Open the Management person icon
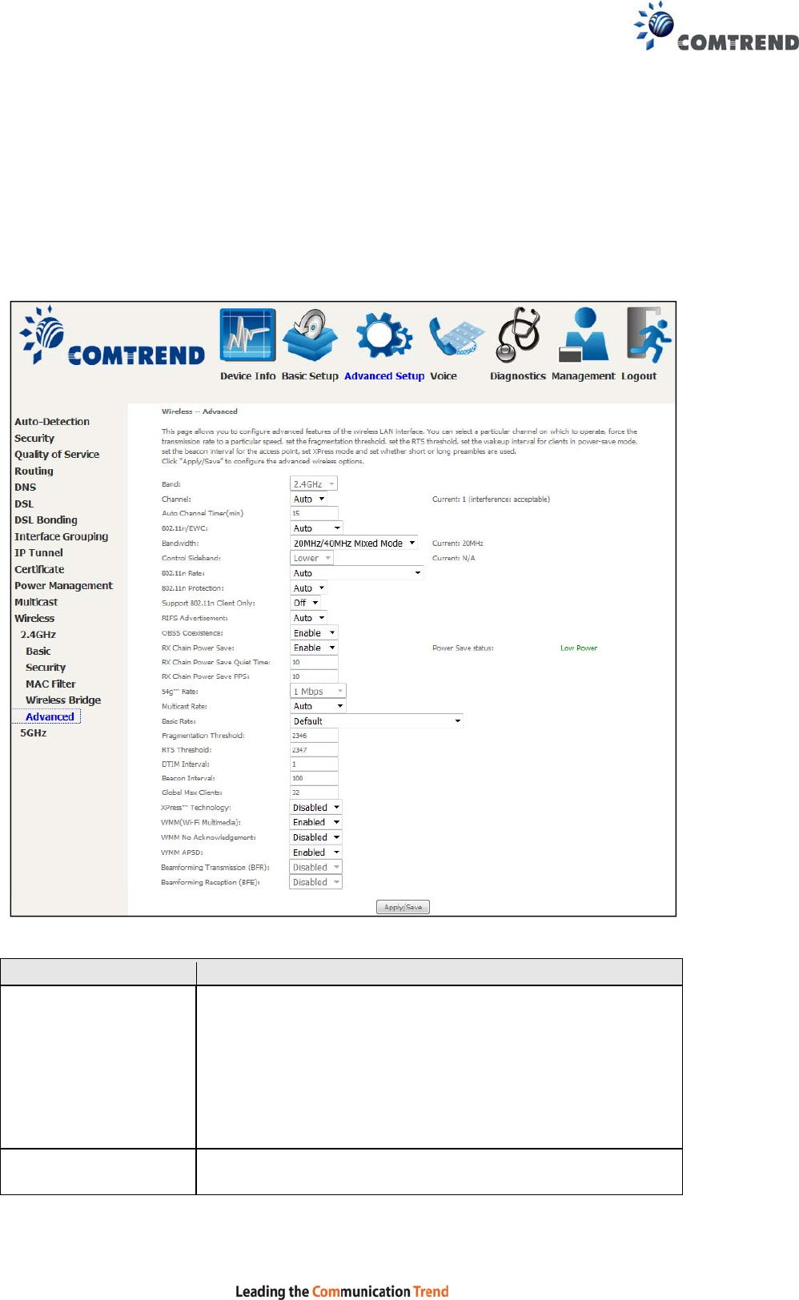The width and height of the screenshot is (799, 1300). 584,335
